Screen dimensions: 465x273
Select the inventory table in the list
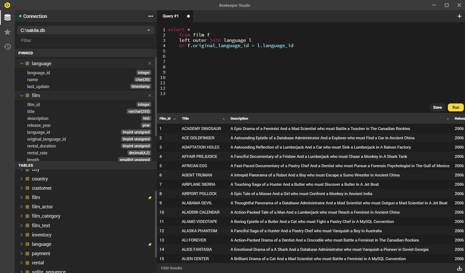point(42,235)
